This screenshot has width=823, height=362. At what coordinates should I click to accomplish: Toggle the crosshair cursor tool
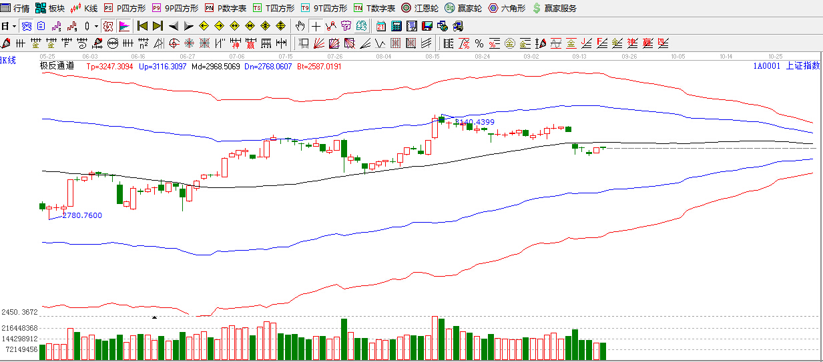[316, 27]
